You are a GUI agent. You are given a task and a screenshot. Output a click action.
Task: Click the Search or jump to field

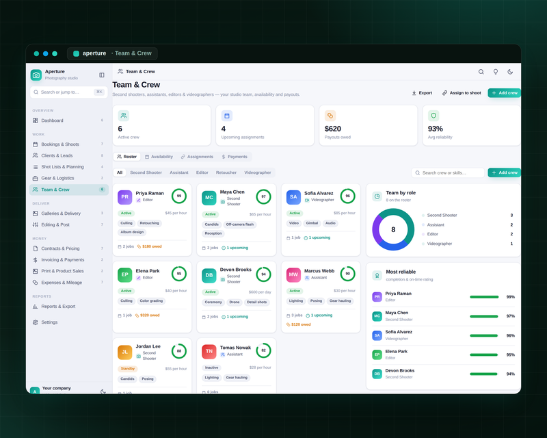(69, 92)
